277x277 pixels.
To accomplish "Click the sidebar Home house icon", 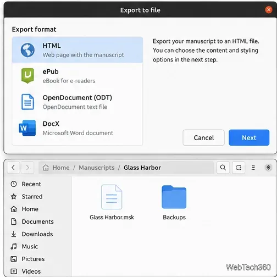I will point(14,209).
